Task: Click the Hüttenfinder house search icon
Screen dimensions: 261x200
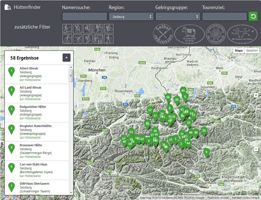Action: [x=8, y=7]
